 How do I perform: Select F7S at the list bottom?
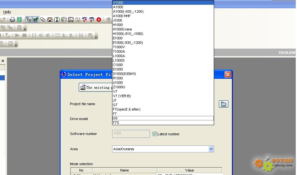163,123
